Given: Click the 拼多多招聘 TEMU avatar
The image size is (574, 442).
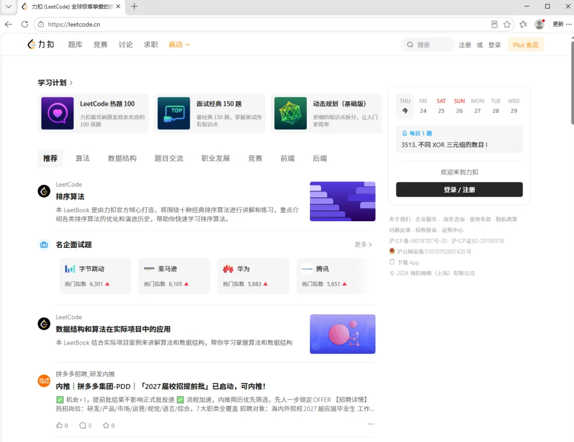Looking at the screenshot, I should point(44,381).
